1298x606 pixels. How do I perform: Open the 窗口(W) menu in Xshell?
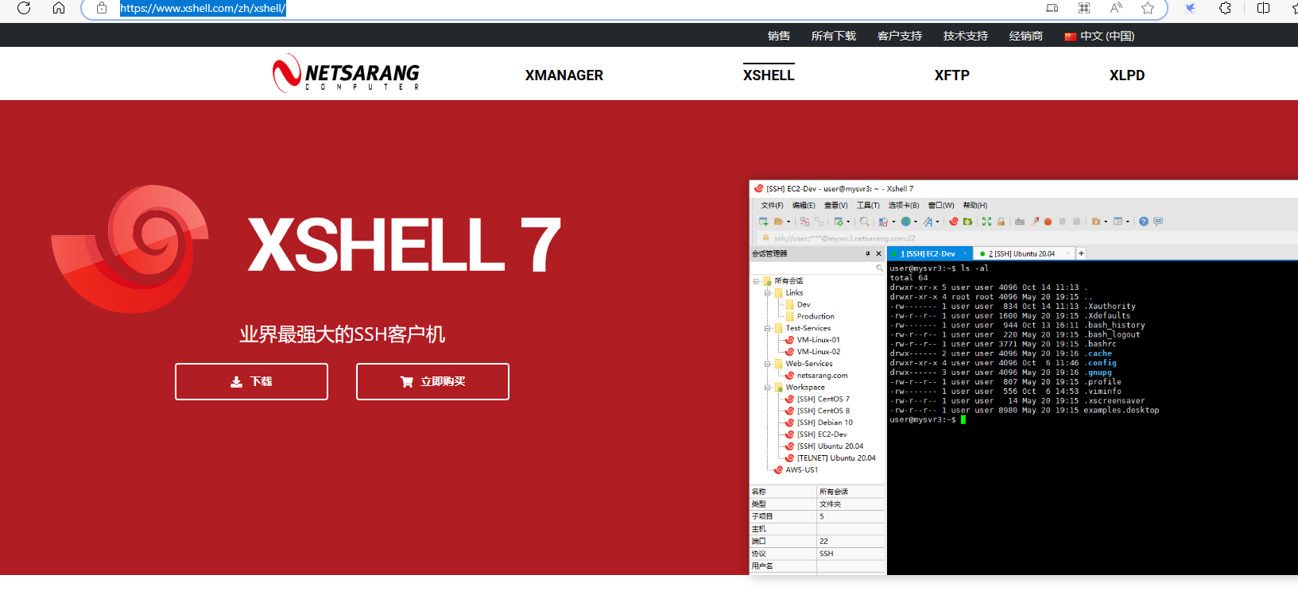pyautogui.click(x=941, y=206)
